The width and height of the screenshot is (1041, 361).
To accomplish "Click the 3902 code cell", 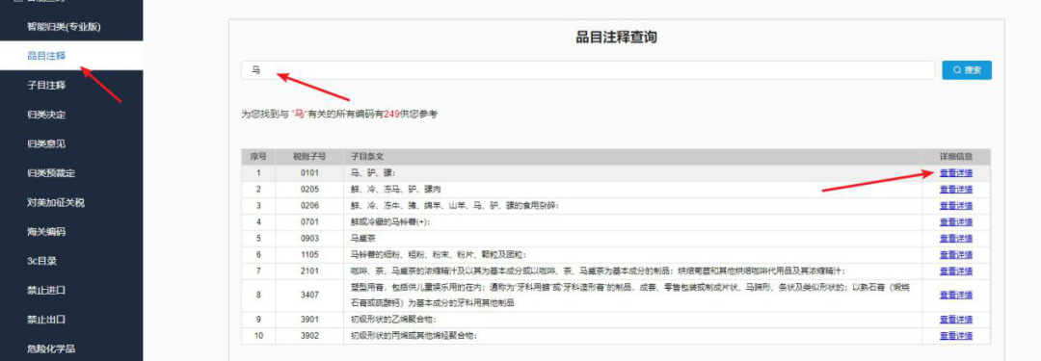I will click(x=309, y=336).
